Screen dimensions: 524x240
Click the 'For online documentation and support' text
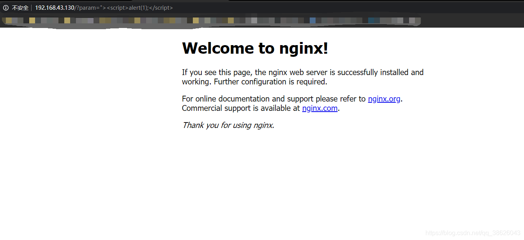274,99
